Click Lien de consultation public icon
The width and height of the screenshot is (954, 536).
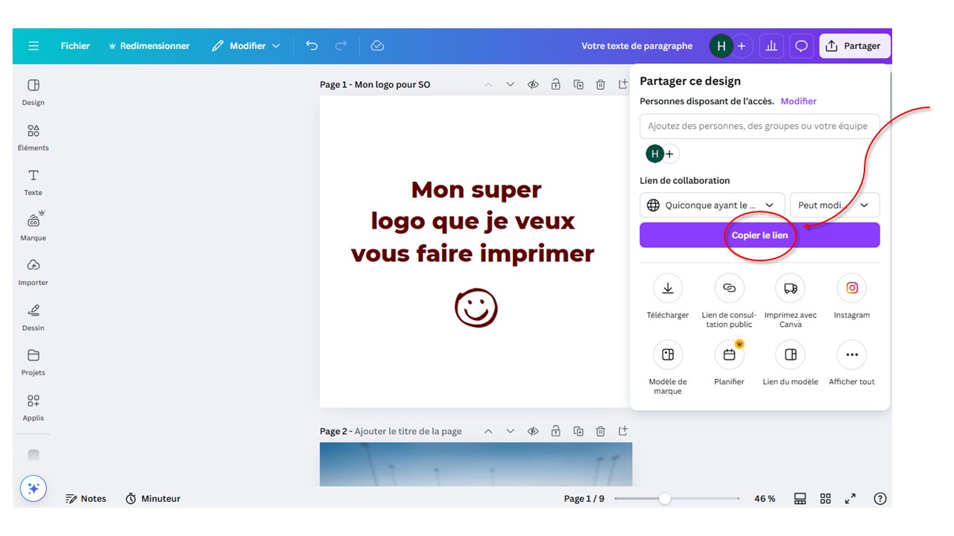[729, 289]
